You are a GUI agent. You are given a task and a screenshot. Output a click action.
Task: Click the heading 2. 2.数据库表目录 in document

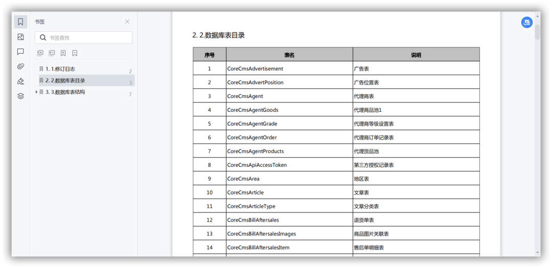pyautogui.click(x=218, y=35)
